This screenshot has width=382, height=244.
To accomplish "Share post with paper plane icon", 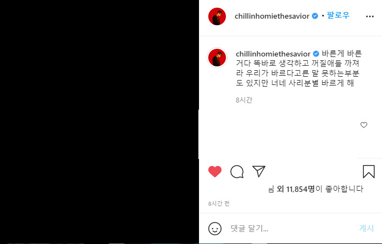I will click(x=259, y=171).
